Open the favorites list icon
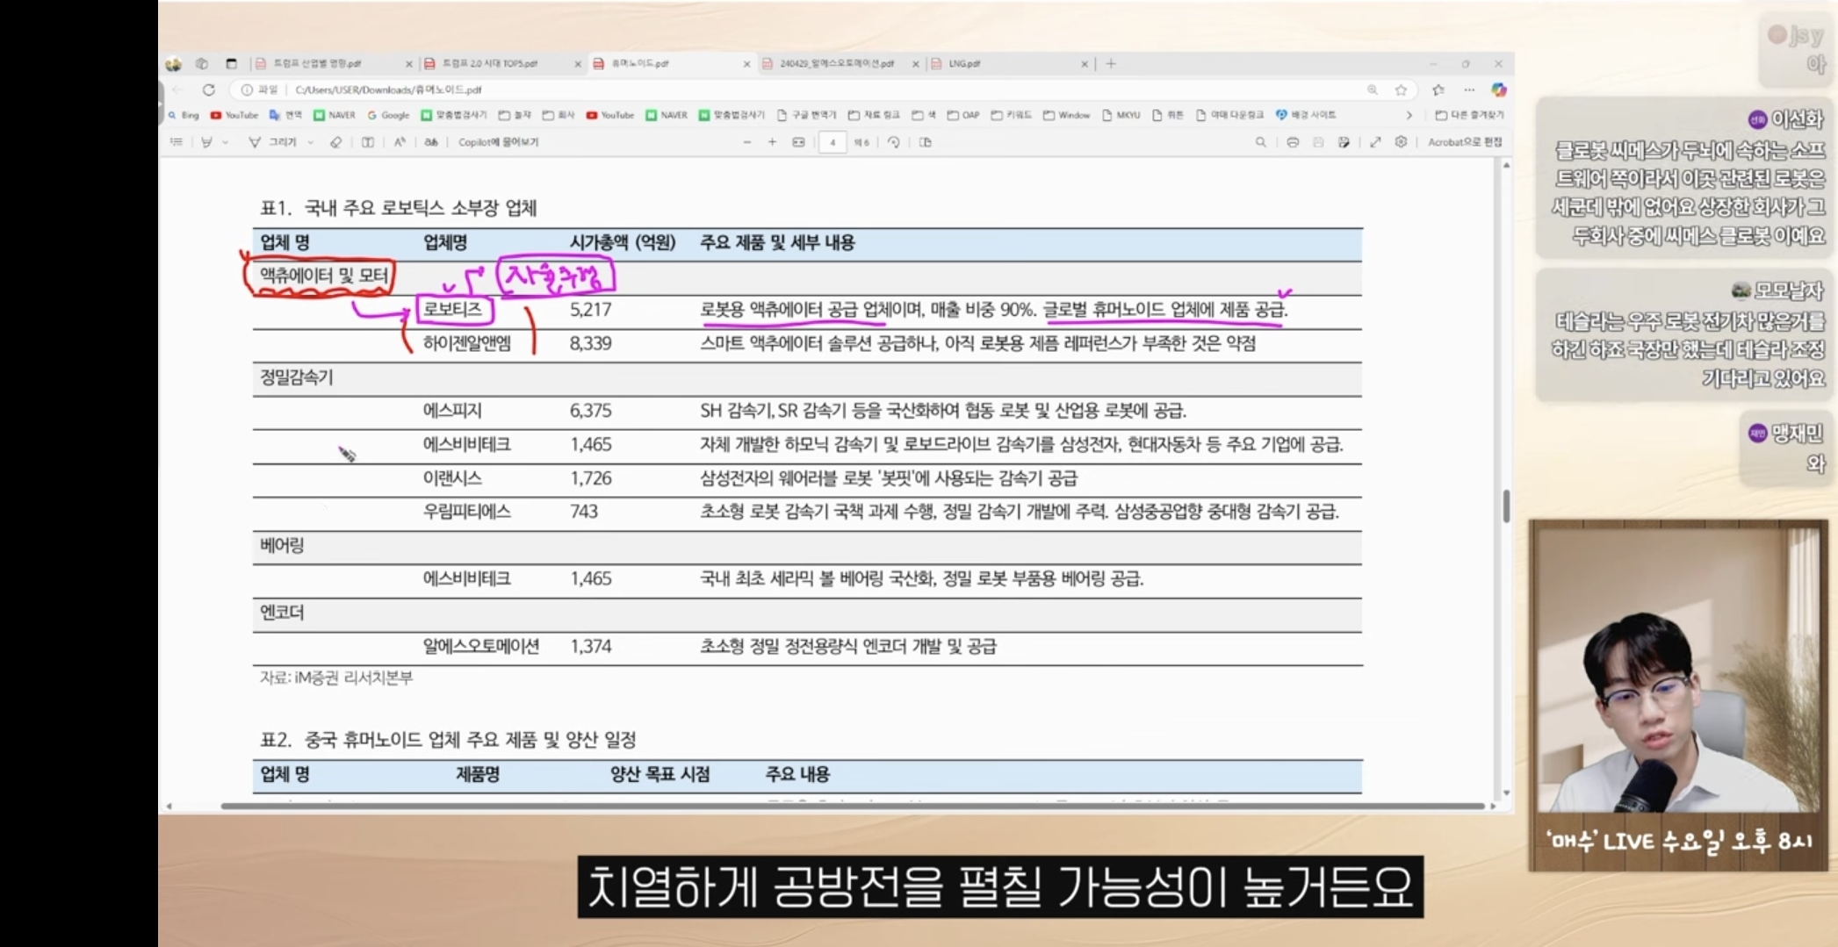Screen dimensions: 1838x947 click(x=1438, y=90)
